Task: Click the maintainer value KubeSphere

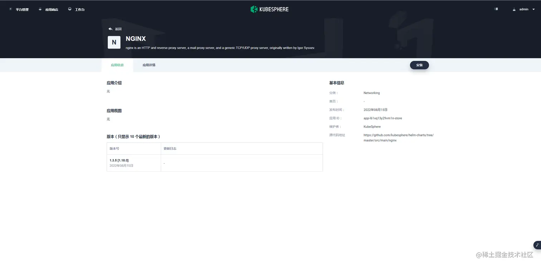Action: tap(372, 127)
